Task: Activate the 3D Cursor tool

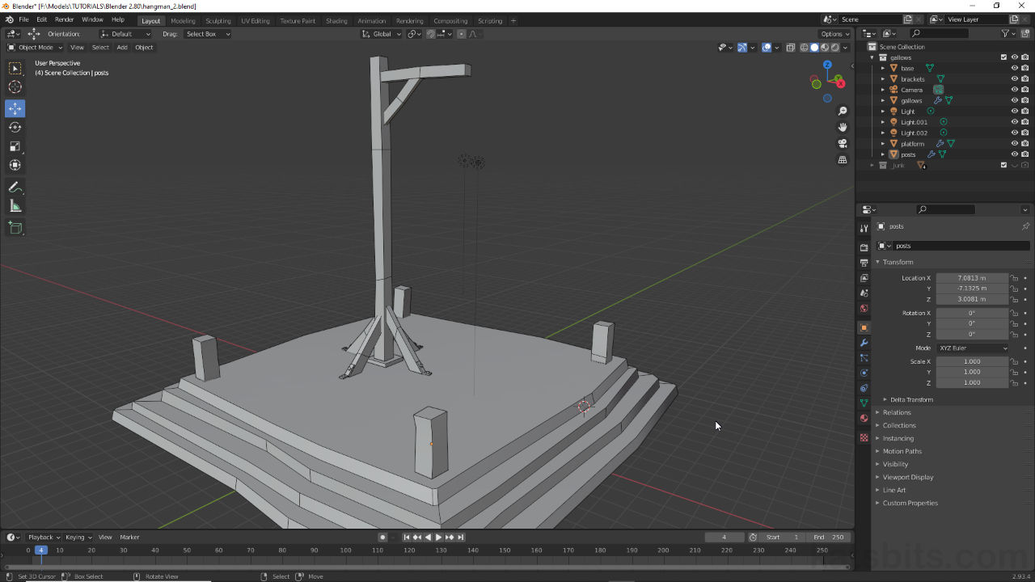Action: [15, 87]
